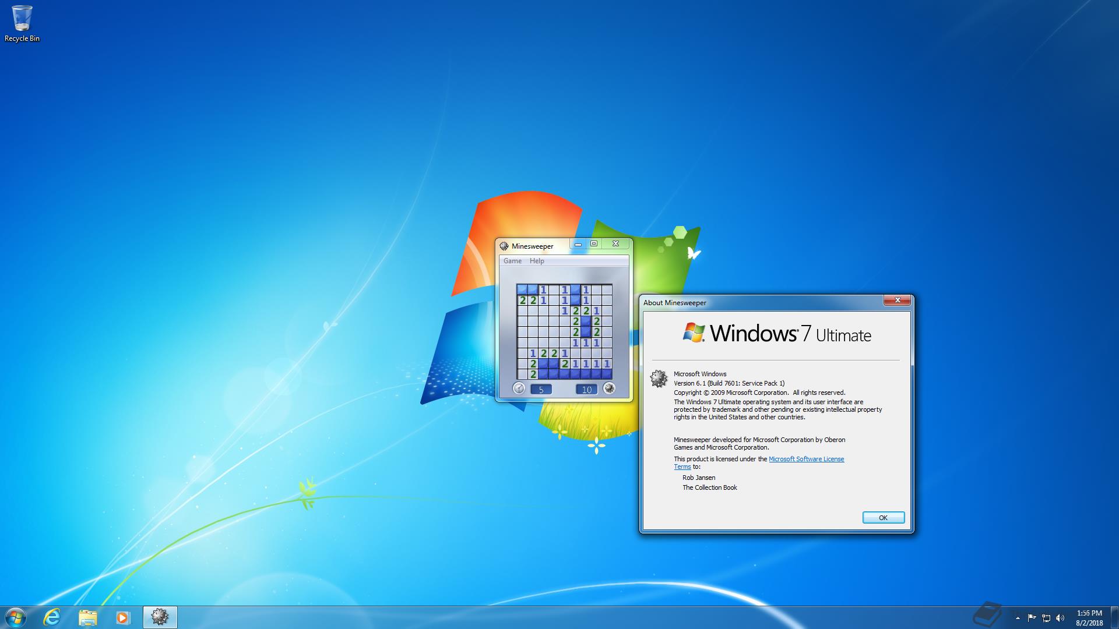The image size is (1119, 629).
Task: Open Microsoft Software License Terms link
Action: tap(806, 459)
